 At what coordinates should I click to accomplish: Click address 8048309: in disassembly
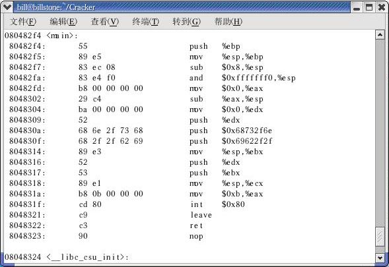(x=27, y=120)
